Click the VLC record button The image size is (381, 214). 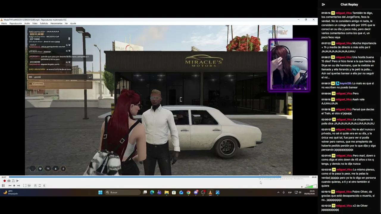click(x=4, y=181)
